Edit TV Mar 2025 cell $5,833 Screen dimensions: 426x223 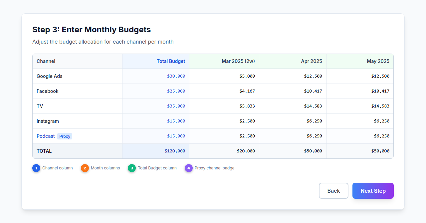(224, 106)
